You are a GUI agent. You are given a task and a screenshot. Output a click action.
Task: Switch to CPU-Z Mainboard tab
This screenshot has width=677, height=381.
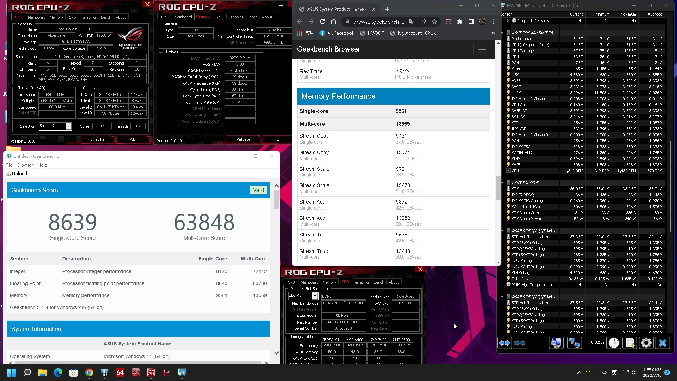pyautogui.click(x=37, y=17)
